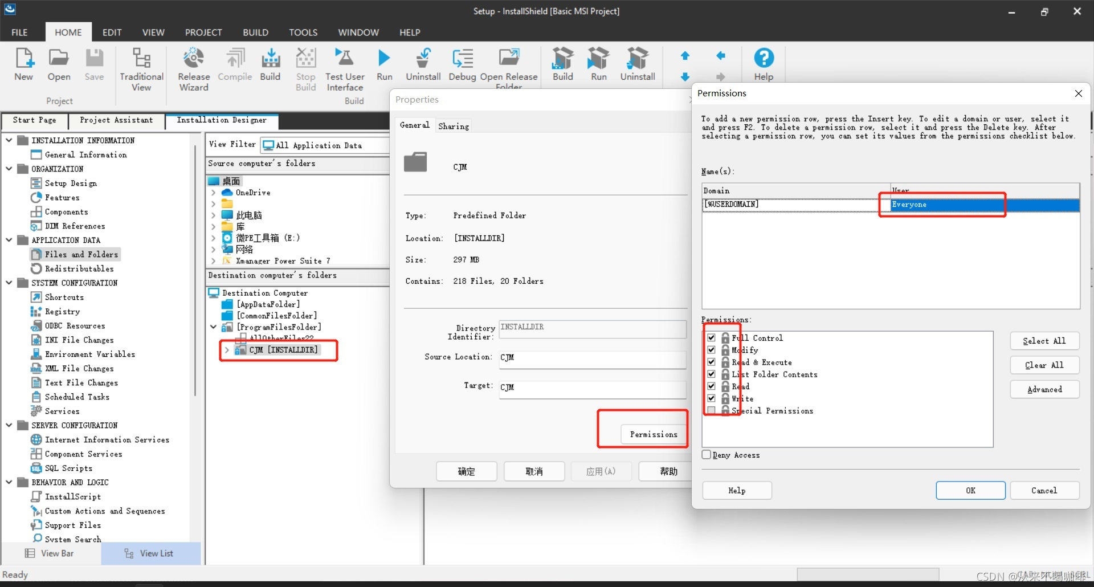Image resolution: width=1094 pixels, height=587 pixels.
Task: Collapse ORGANIZATION section
Action: 9,168
